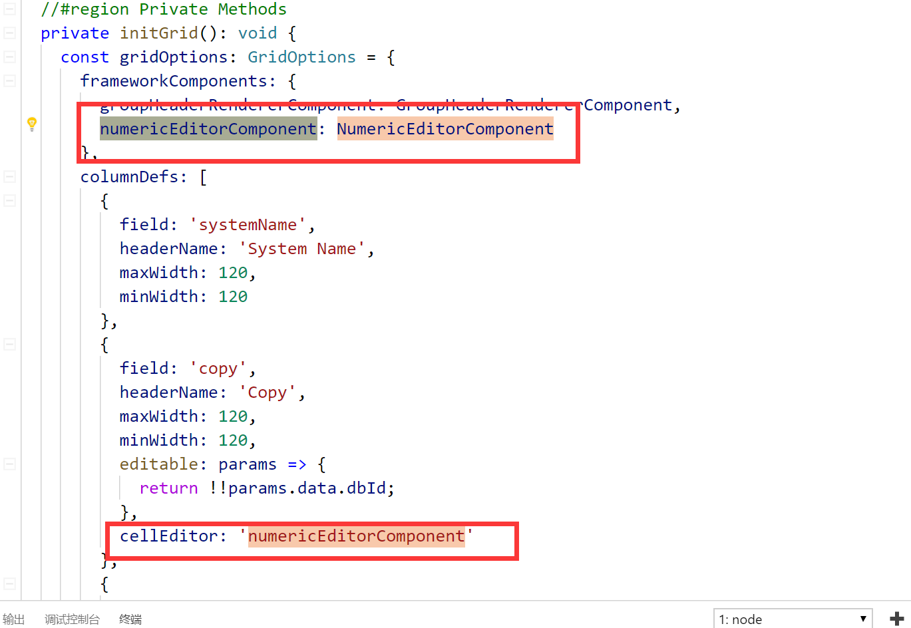Click the quick fix lightbulb icon

31,124
